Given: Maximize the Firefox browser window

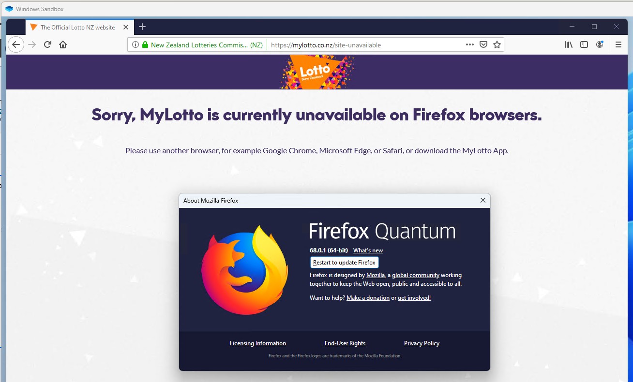Looking at the screenshot, I should [594, 27].
